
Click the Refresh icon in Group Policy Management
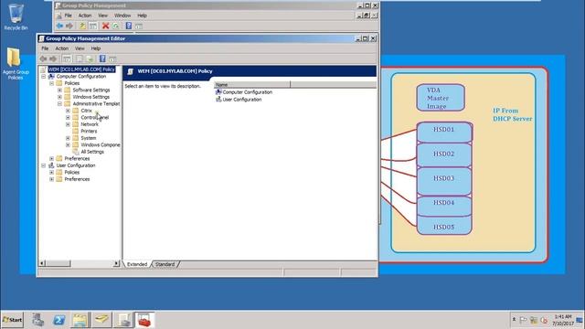pos(116,26)
